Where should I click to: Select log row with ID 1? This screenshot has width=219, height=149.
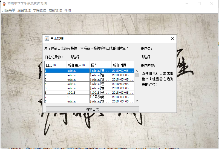click(90, 71)
